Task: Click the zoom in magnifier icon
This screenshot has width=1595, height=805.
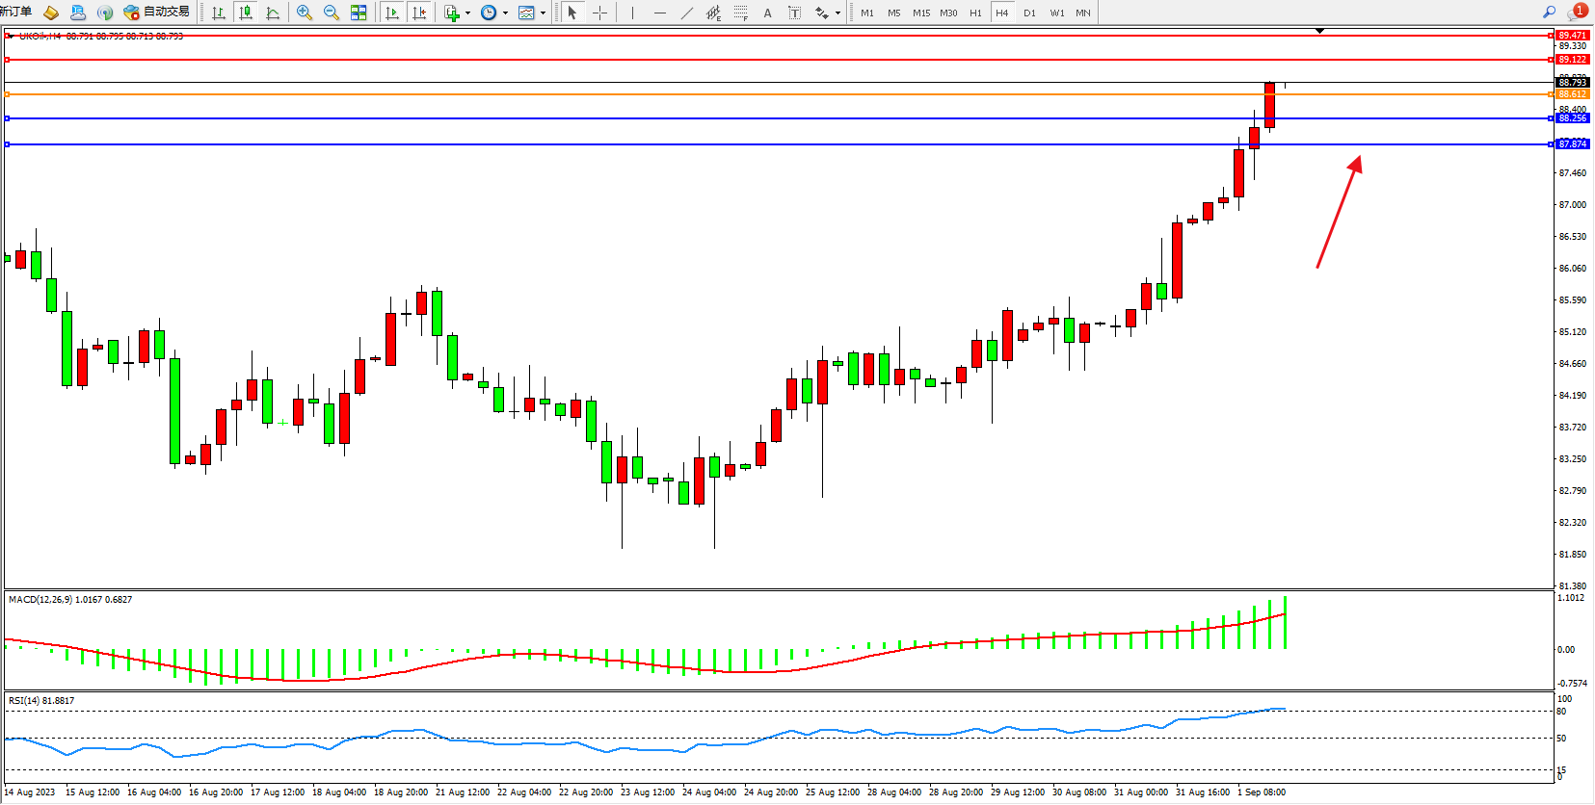Action: pos(305,13)
